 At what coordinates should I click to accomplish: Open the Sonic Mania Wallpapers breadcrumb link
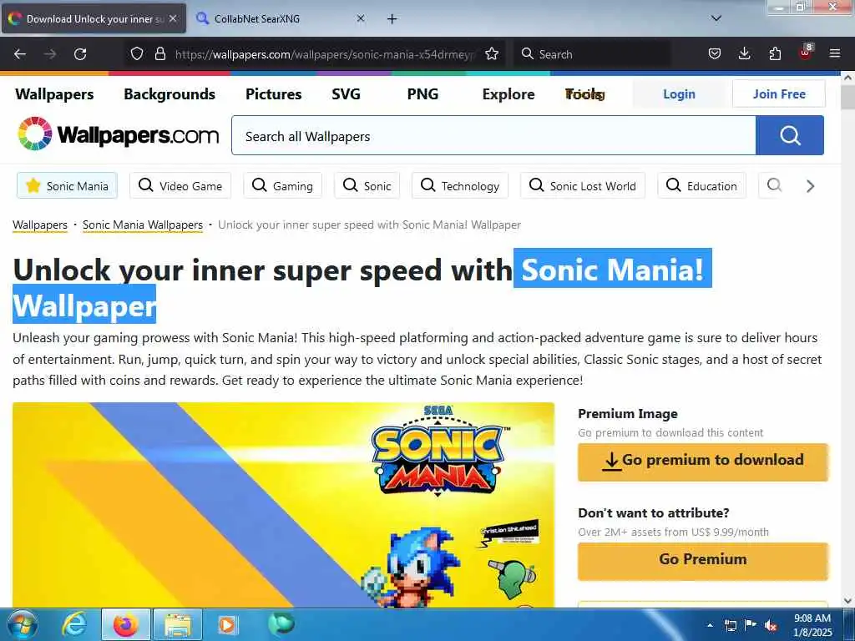point(142,225)
